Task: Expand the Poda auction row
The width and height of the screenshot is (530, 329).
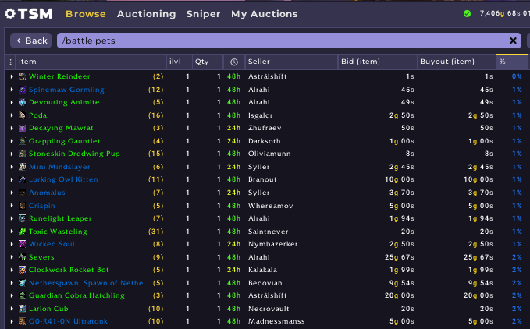Action: pyautogui.click(x=12, y=115)
